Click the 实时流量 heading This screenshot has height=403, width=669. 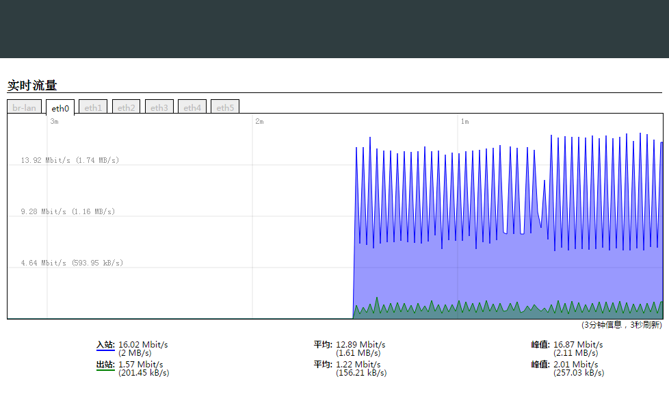click(x=32, y=86)
